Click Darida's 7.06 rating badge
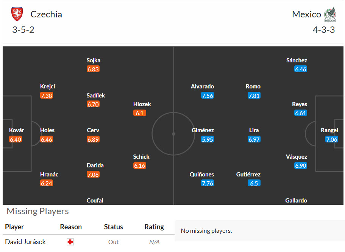This screenshot has width=345, height=252. click(93, 175)
